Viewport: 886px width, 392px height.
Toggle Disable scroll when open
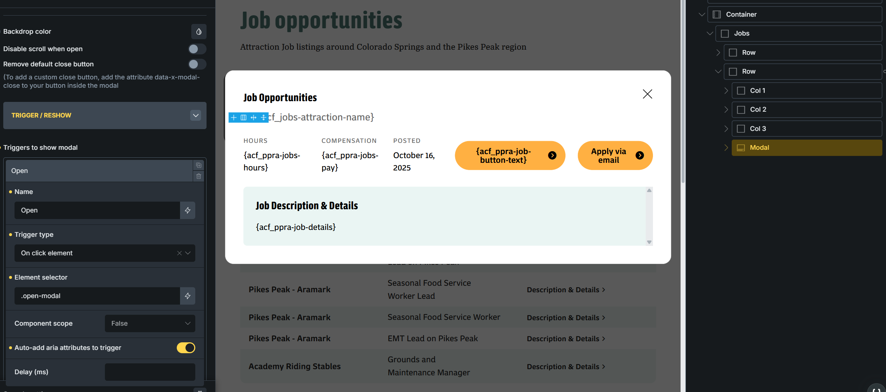point(197,49)
